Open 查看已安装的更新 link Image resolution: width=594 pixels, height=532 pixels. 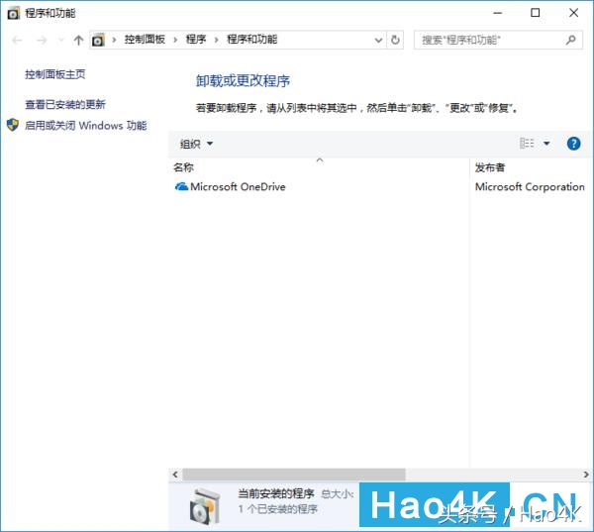coord(65,104)
